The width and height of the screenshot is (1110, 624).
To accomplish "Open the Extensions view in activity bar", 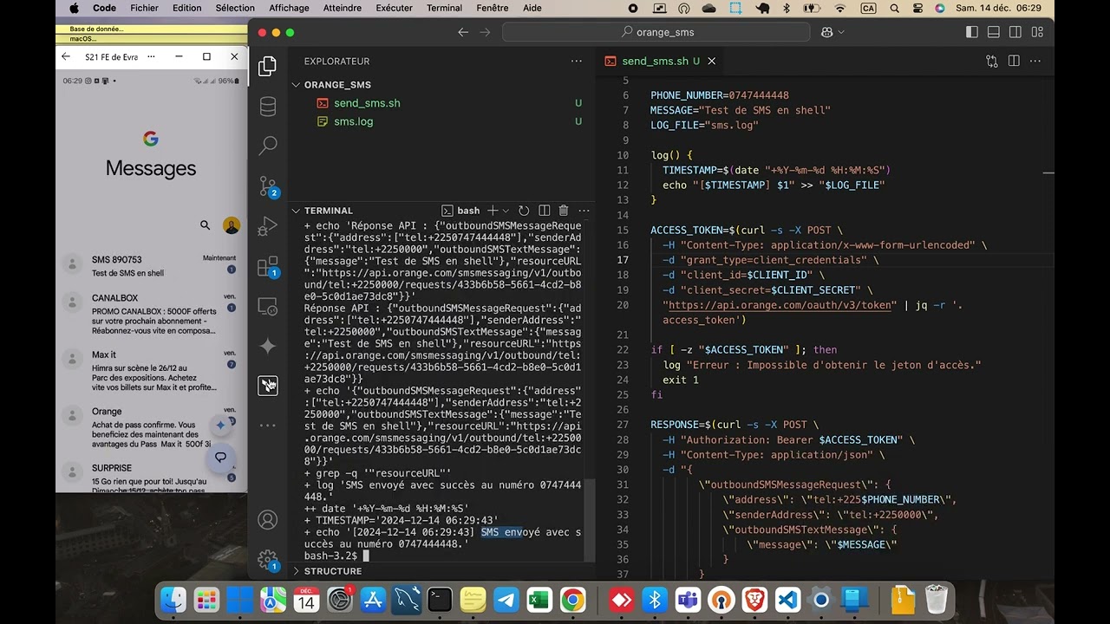I will 268,266.
